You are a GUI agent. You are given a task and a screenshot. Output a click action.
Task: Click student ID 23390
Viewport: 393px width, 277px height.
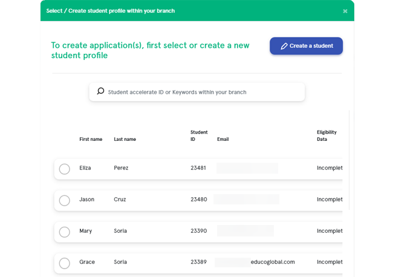pyautogui.click(x=199, y=231)
